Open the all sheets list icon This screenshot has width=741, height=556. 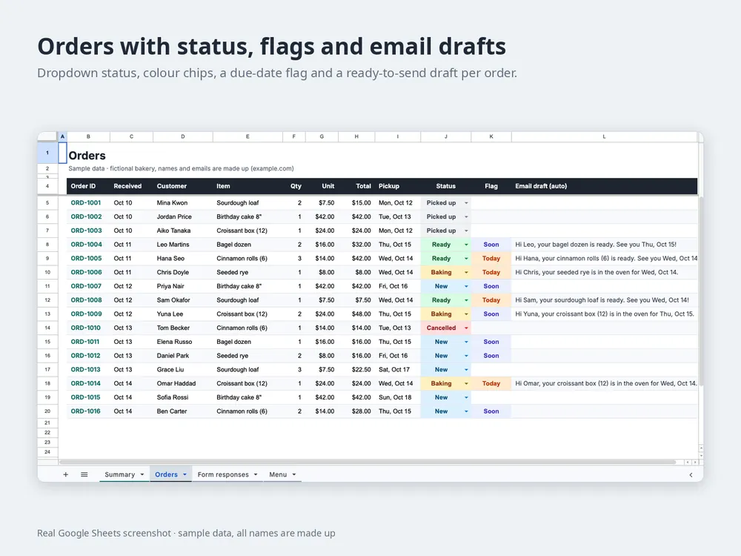(x=84, y=474)
